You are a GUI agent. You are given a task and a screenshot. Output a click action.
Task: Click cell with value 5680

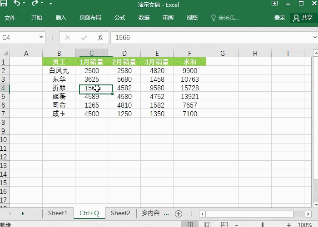coord(124,79)
